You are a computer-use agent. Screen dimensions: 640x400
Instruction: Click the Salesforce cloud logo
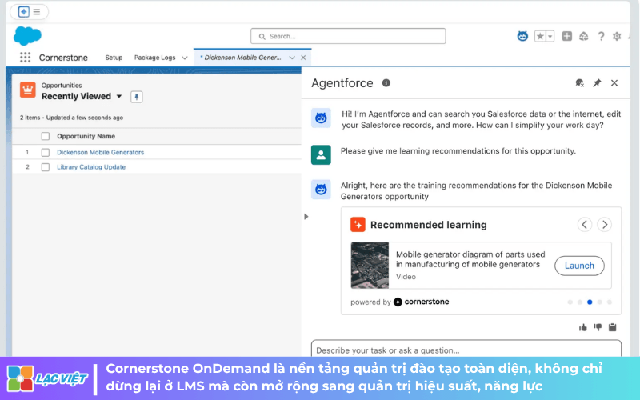point(27,36)
